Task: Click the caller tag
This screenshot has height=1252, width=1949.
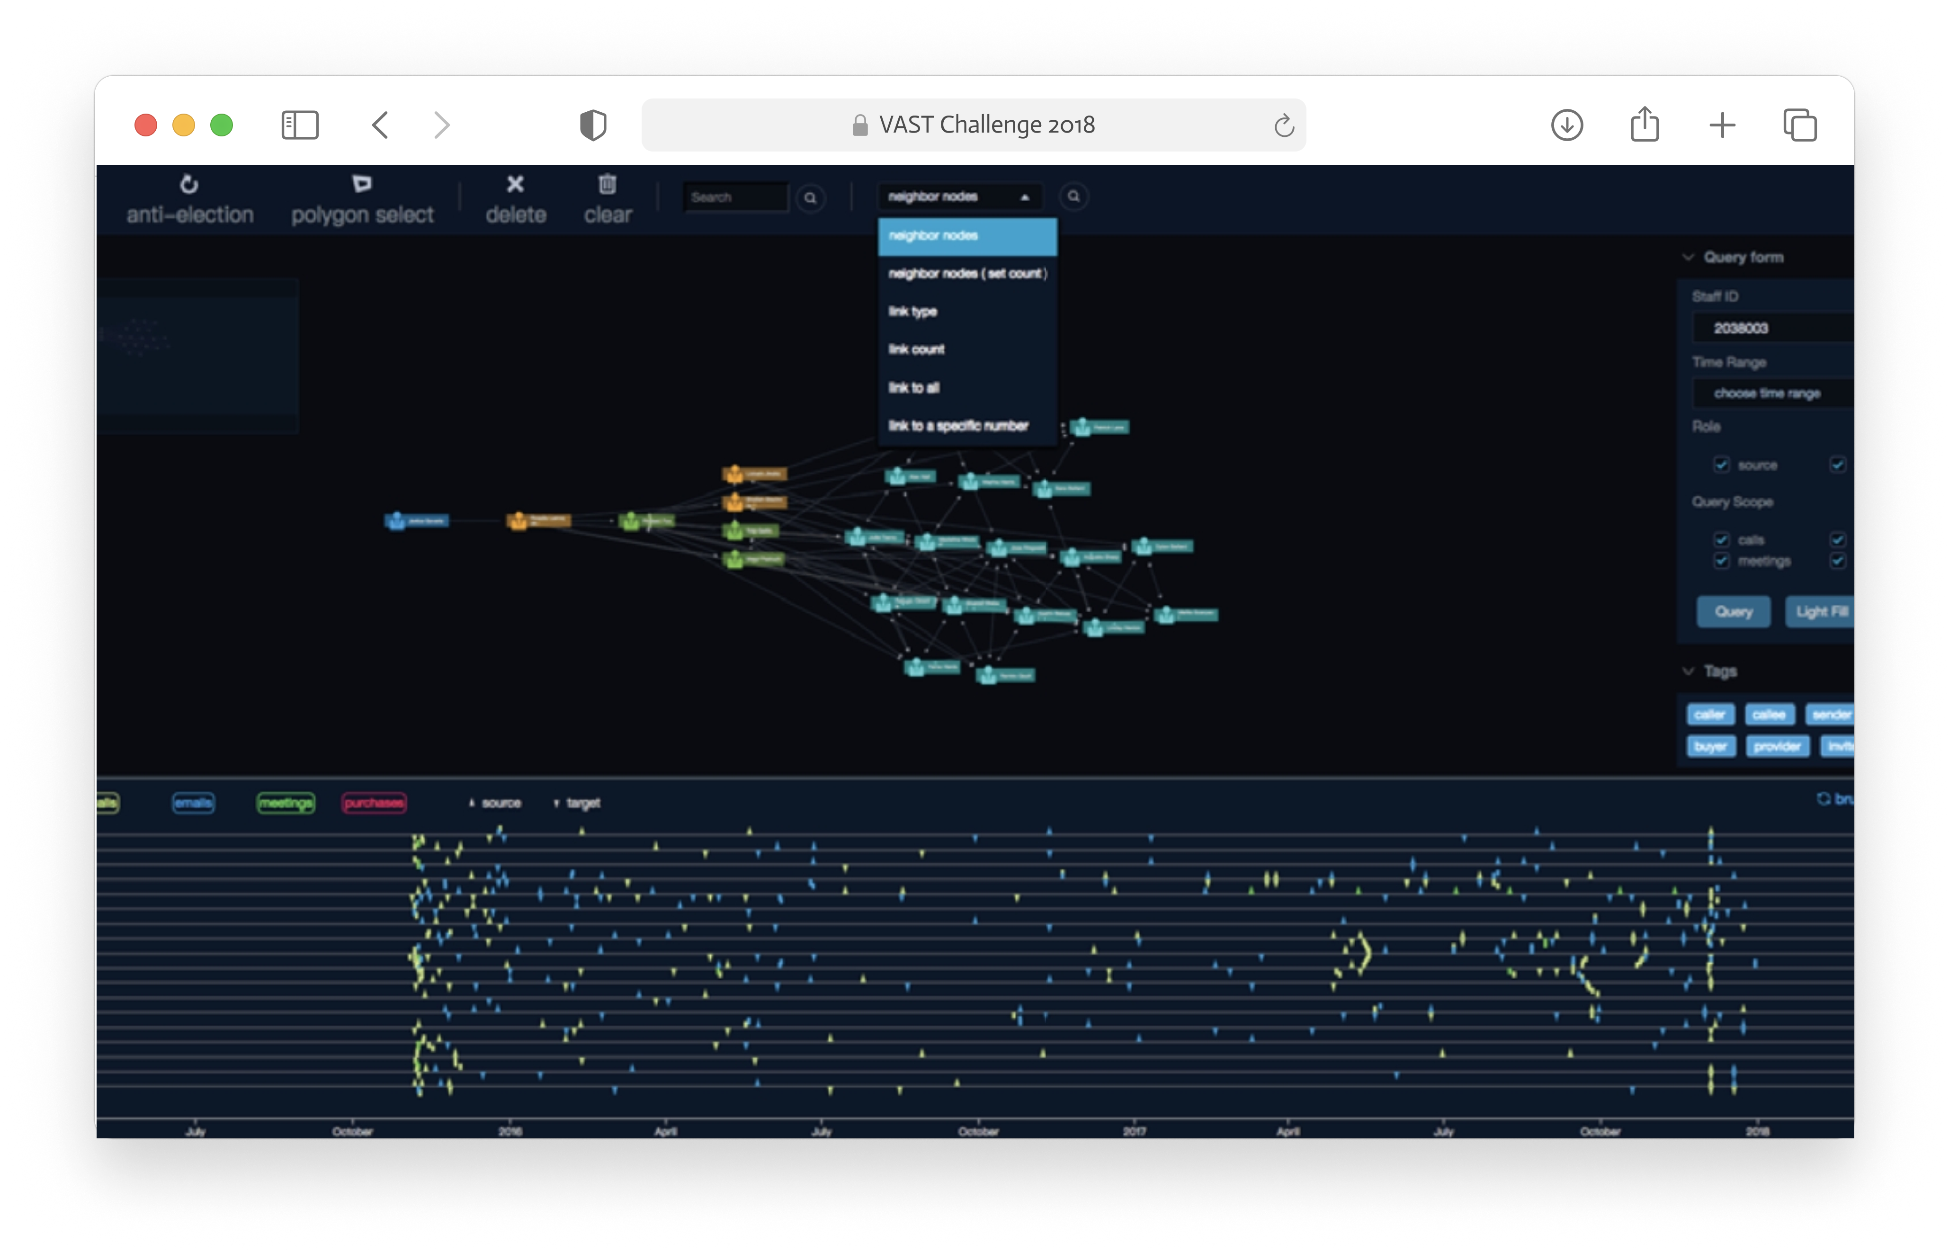Action: click(x=1710, y=715)
